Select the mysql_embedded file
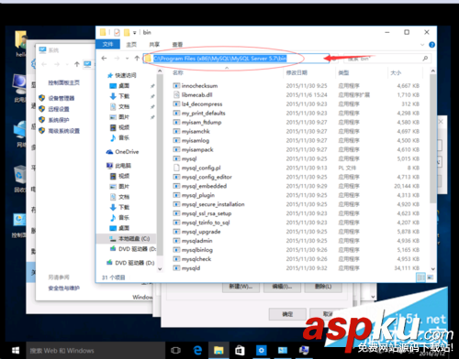Image resolution: width=459 pixels, height=359 pixels. point(204,186)
